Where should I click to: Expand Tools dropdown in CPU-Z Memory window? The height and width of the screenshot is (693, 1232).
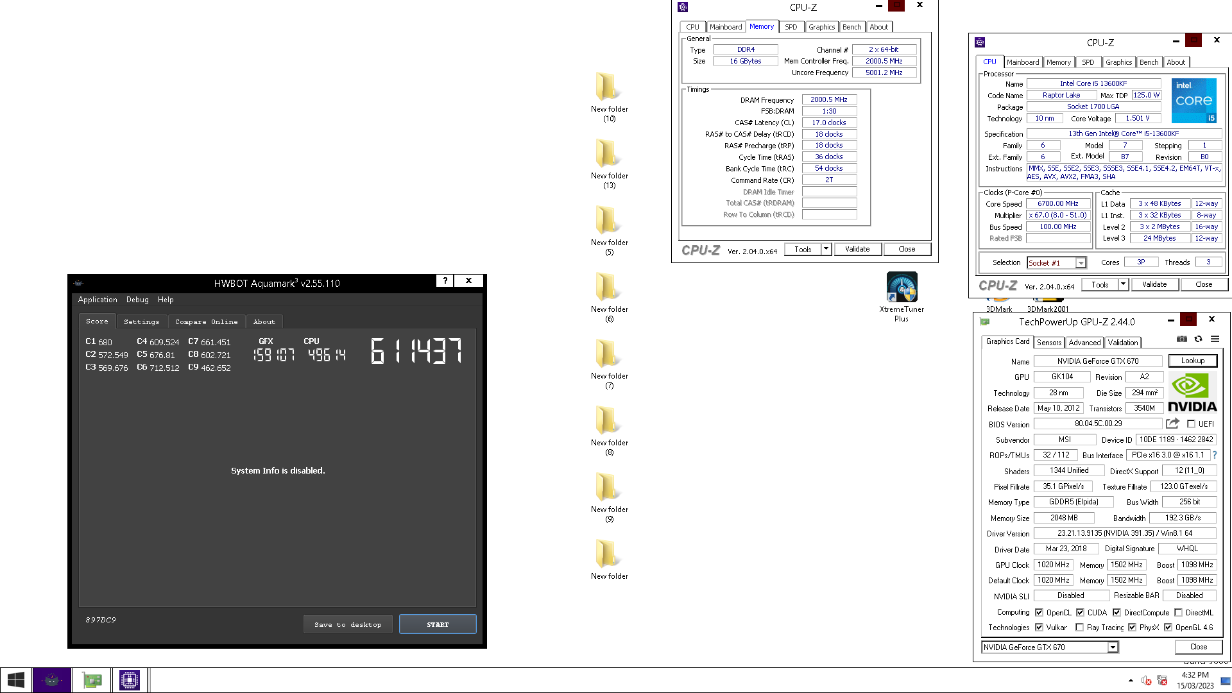[826, 249]
